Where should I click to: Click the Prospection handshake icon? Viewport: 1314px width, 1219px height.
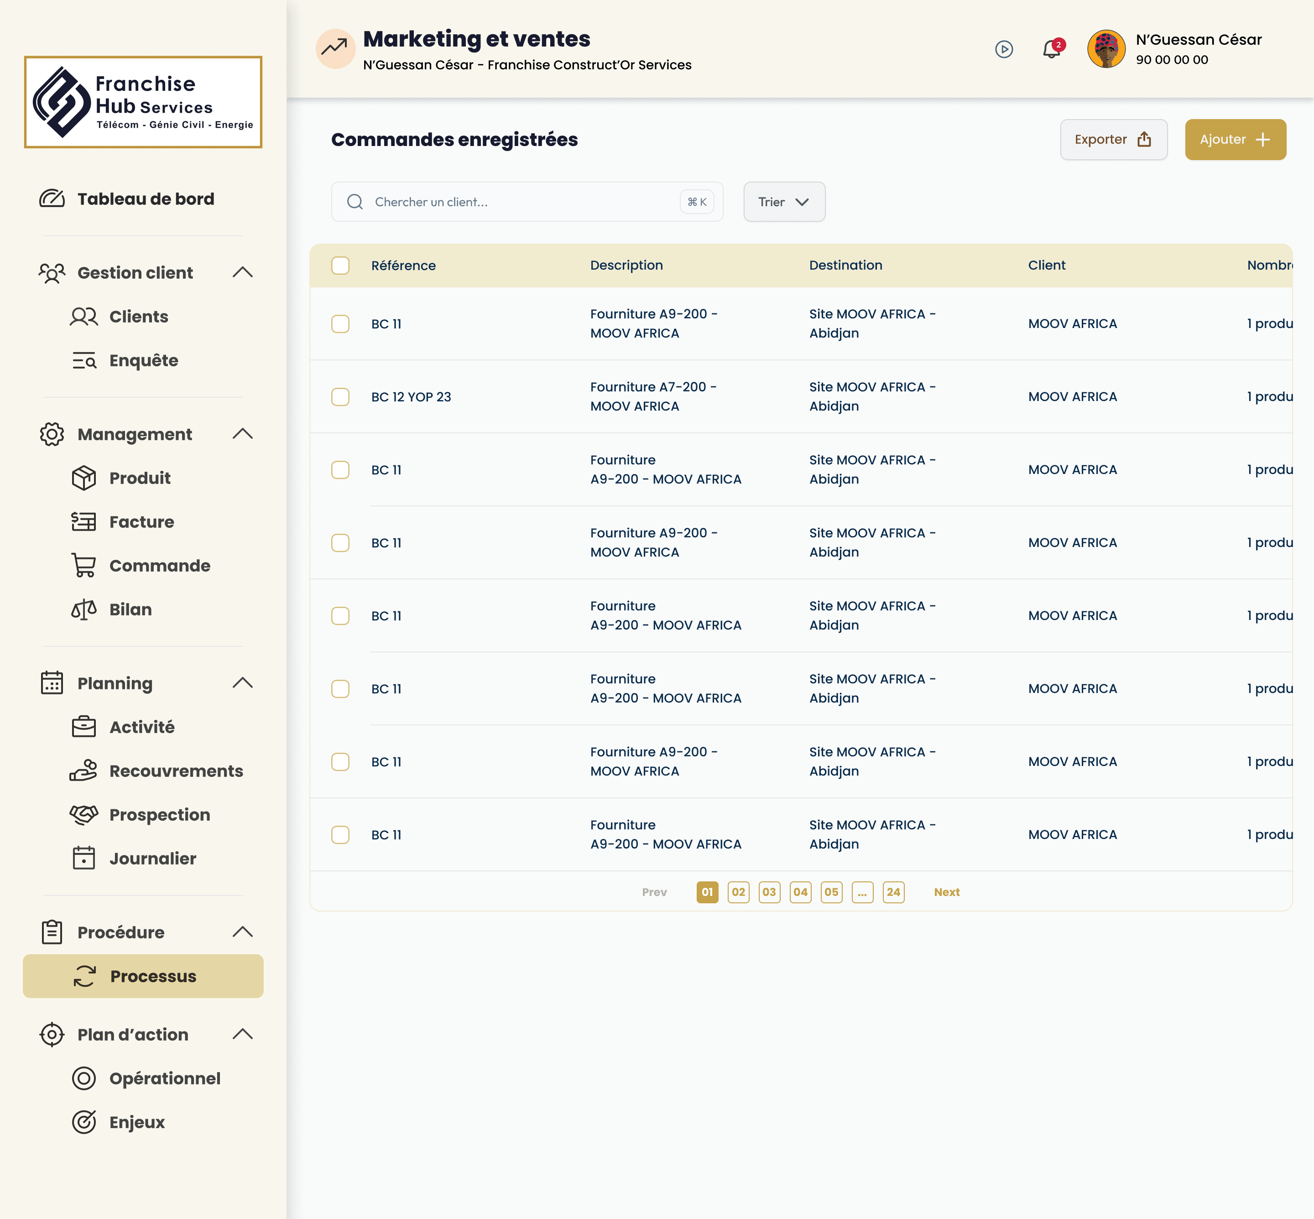pyautogui.click(x=84, y=815)
